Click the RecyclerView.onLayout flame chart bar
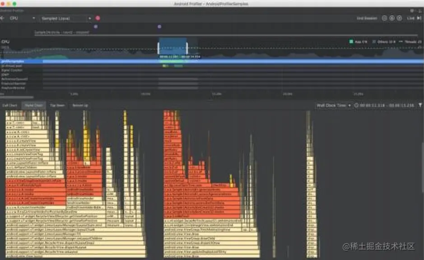 (76, 252)
